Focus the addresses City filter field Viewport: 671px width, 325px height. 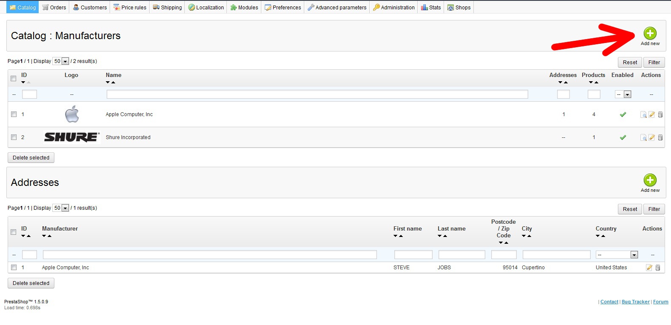[x=557, y=255]
